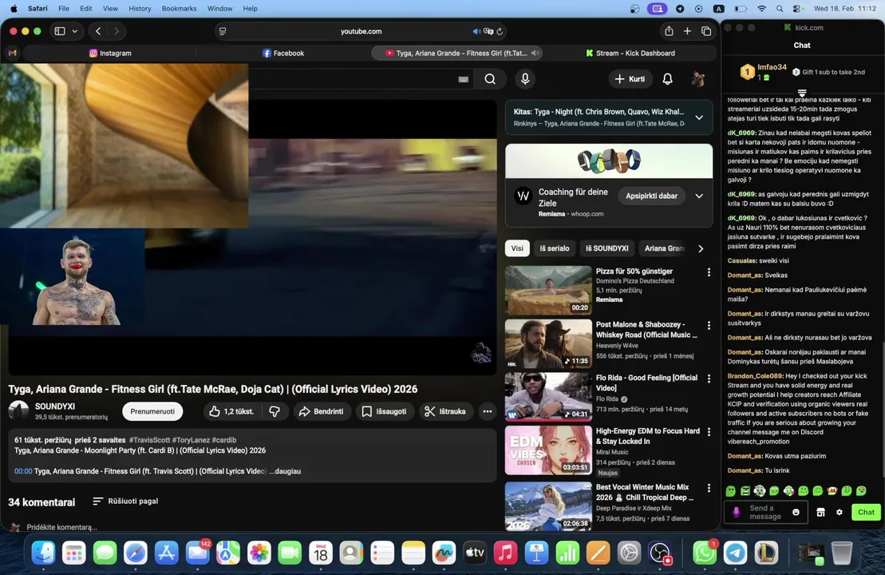Image resolution: width=885 pixels, height=575 pixels.
Task: Show more filter chips with right arrow
Action: point(701,248)
